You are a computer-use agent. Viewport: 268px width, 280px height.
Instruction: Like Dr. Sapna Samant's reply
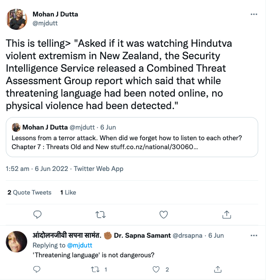156,269
